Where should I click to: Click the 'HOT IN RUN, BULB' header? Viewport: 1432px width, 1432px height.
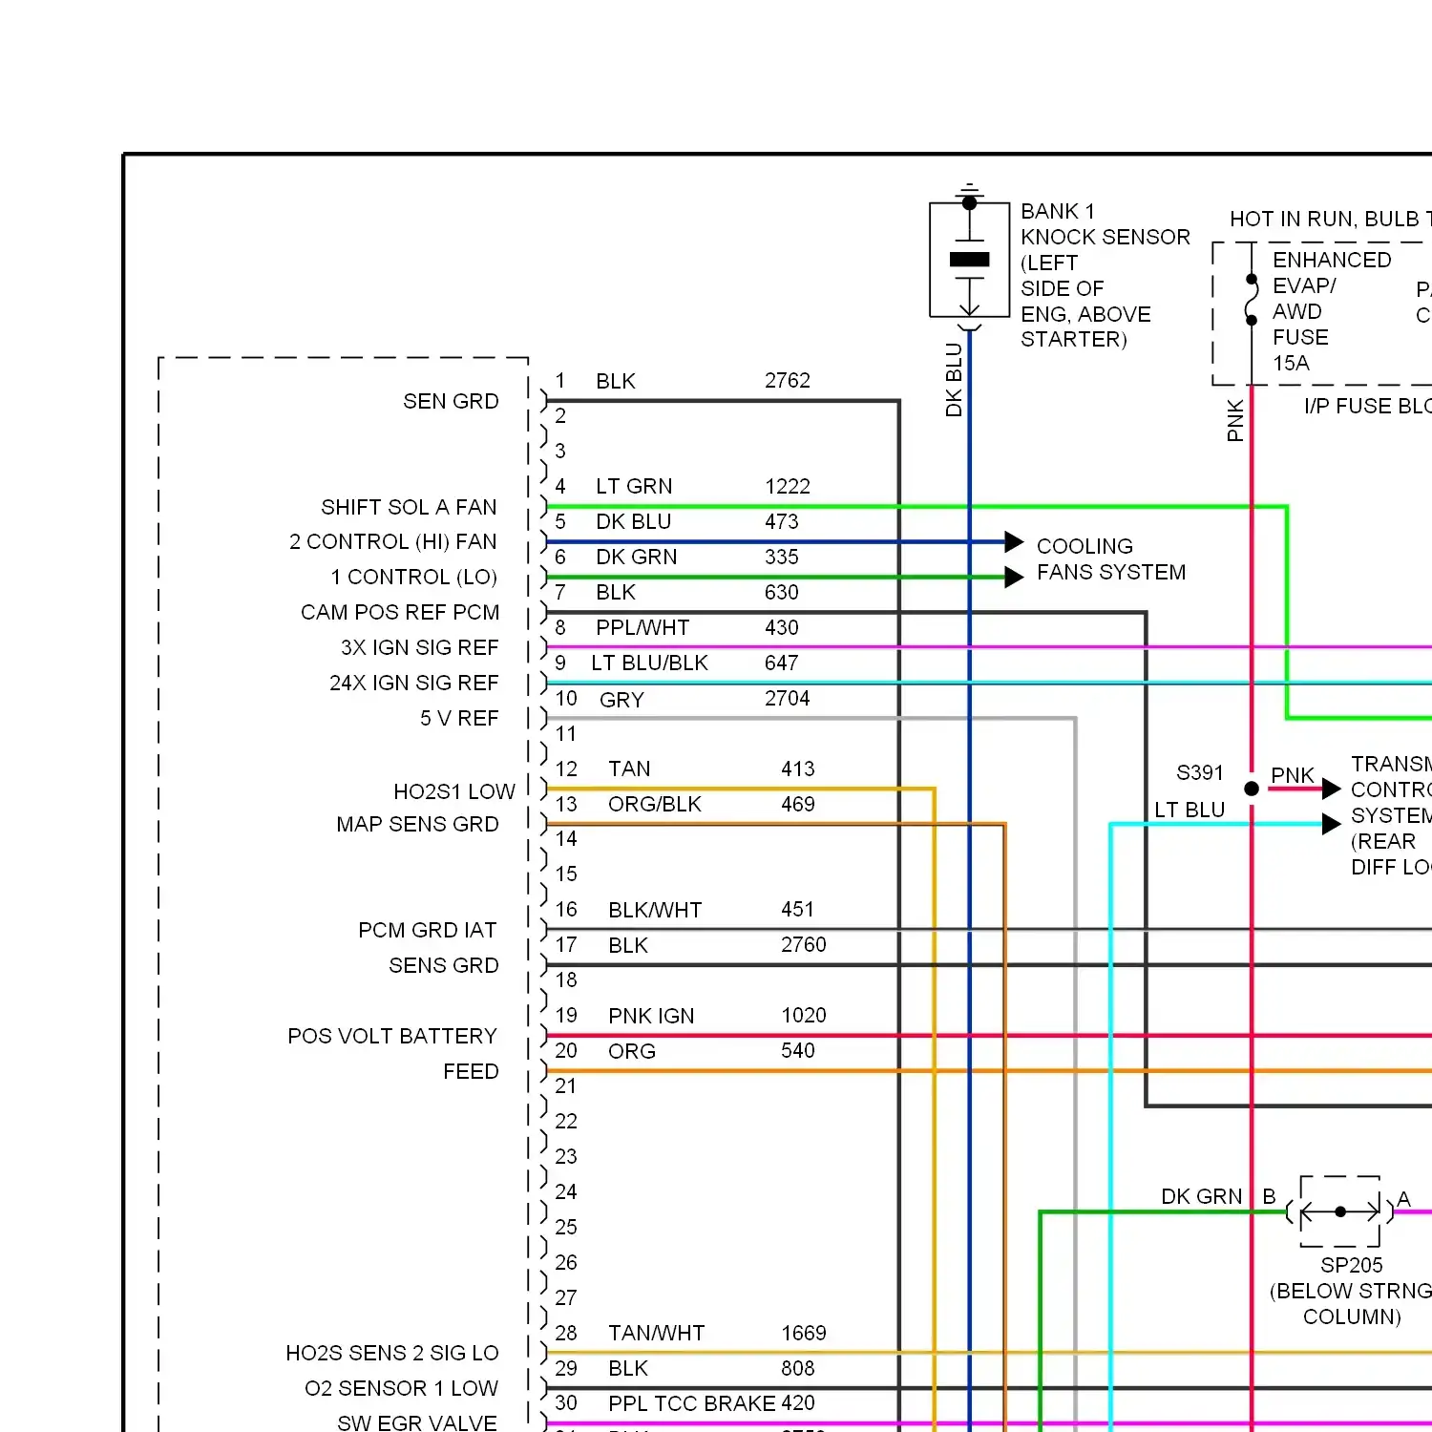(1330, 219)
